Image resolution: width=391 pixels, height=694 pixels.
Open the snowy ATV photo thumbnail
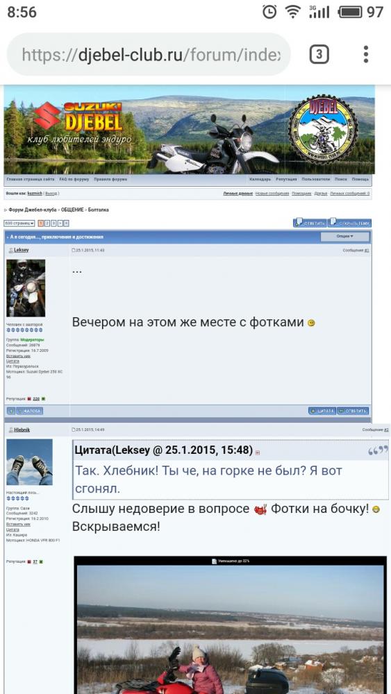[x=231, y=625]
